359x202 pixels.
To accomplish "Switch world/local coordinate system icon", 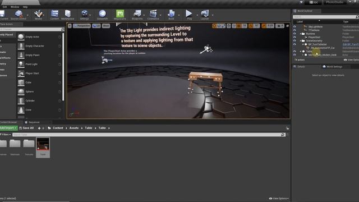I will (x=229, y=26).
